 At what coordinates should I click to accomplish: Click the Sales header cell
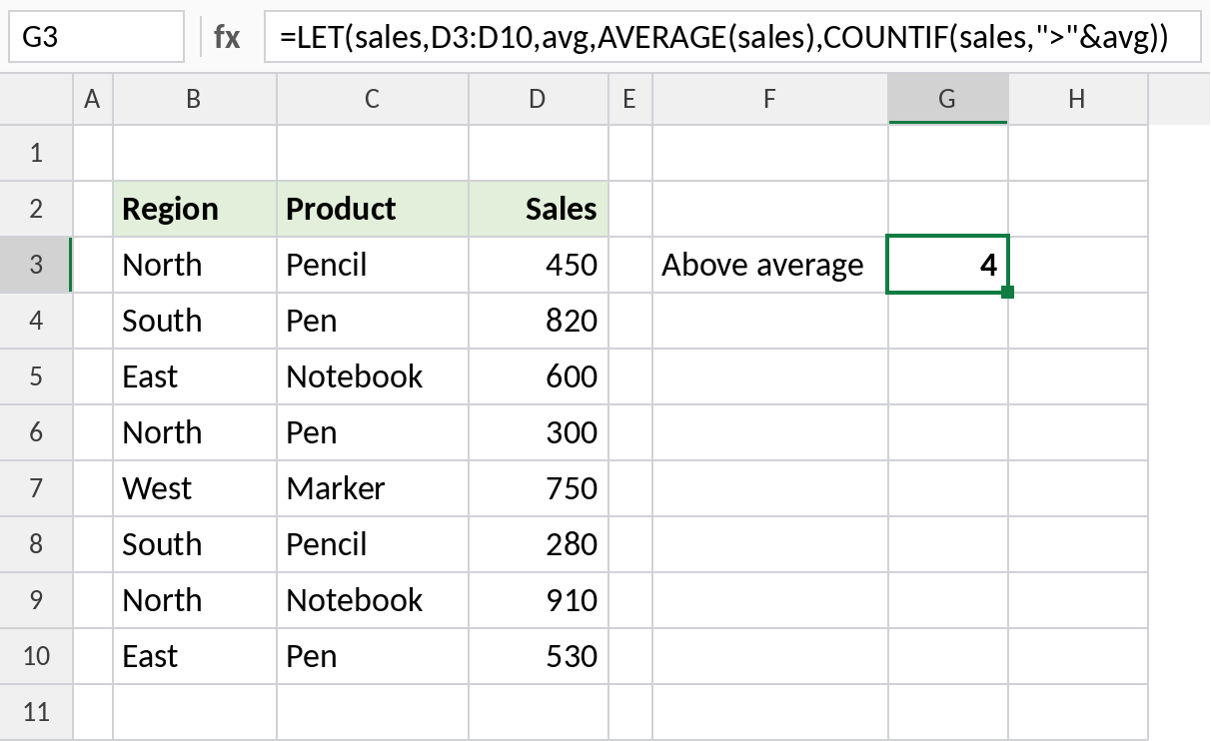539,209
